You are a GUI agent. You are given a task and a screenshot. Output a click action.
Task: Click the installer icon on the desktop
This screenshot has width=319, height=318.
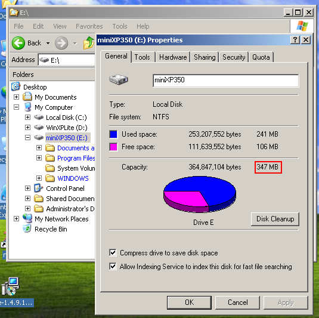click(10, 286)
